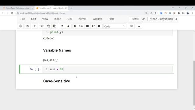
Task: Click the Trusted notebook button
Action: [134, 19]
